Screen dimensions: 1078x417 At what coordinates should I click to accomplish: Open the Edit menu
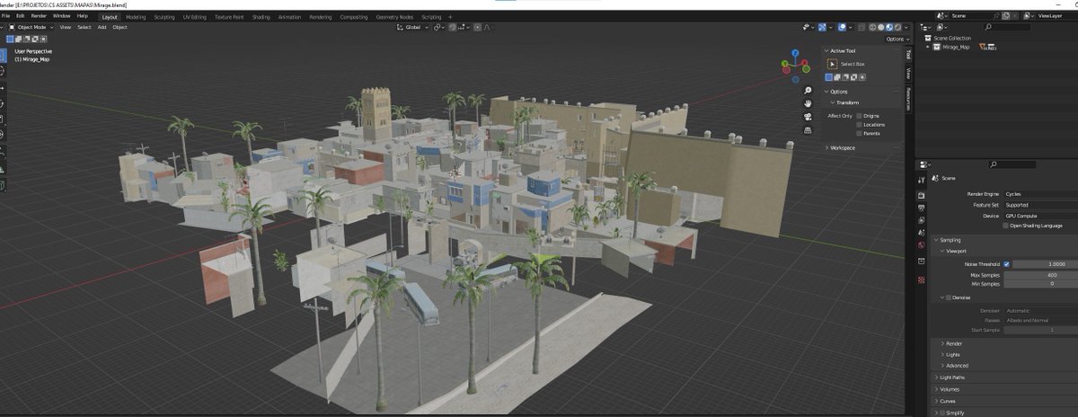tap(20, 16)
